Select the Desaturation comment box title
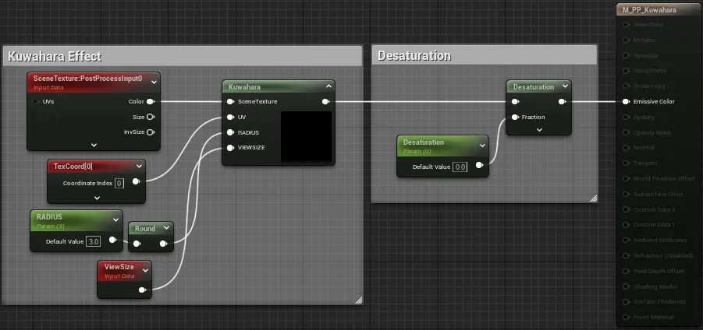The image size is (703, 330). pyautogui.click(x=414, y=56)
